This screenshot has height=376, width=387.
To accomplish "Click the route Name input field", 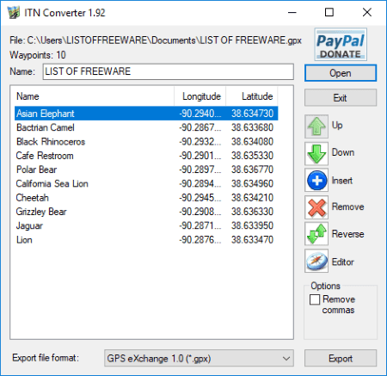I will tap(169, 71).
